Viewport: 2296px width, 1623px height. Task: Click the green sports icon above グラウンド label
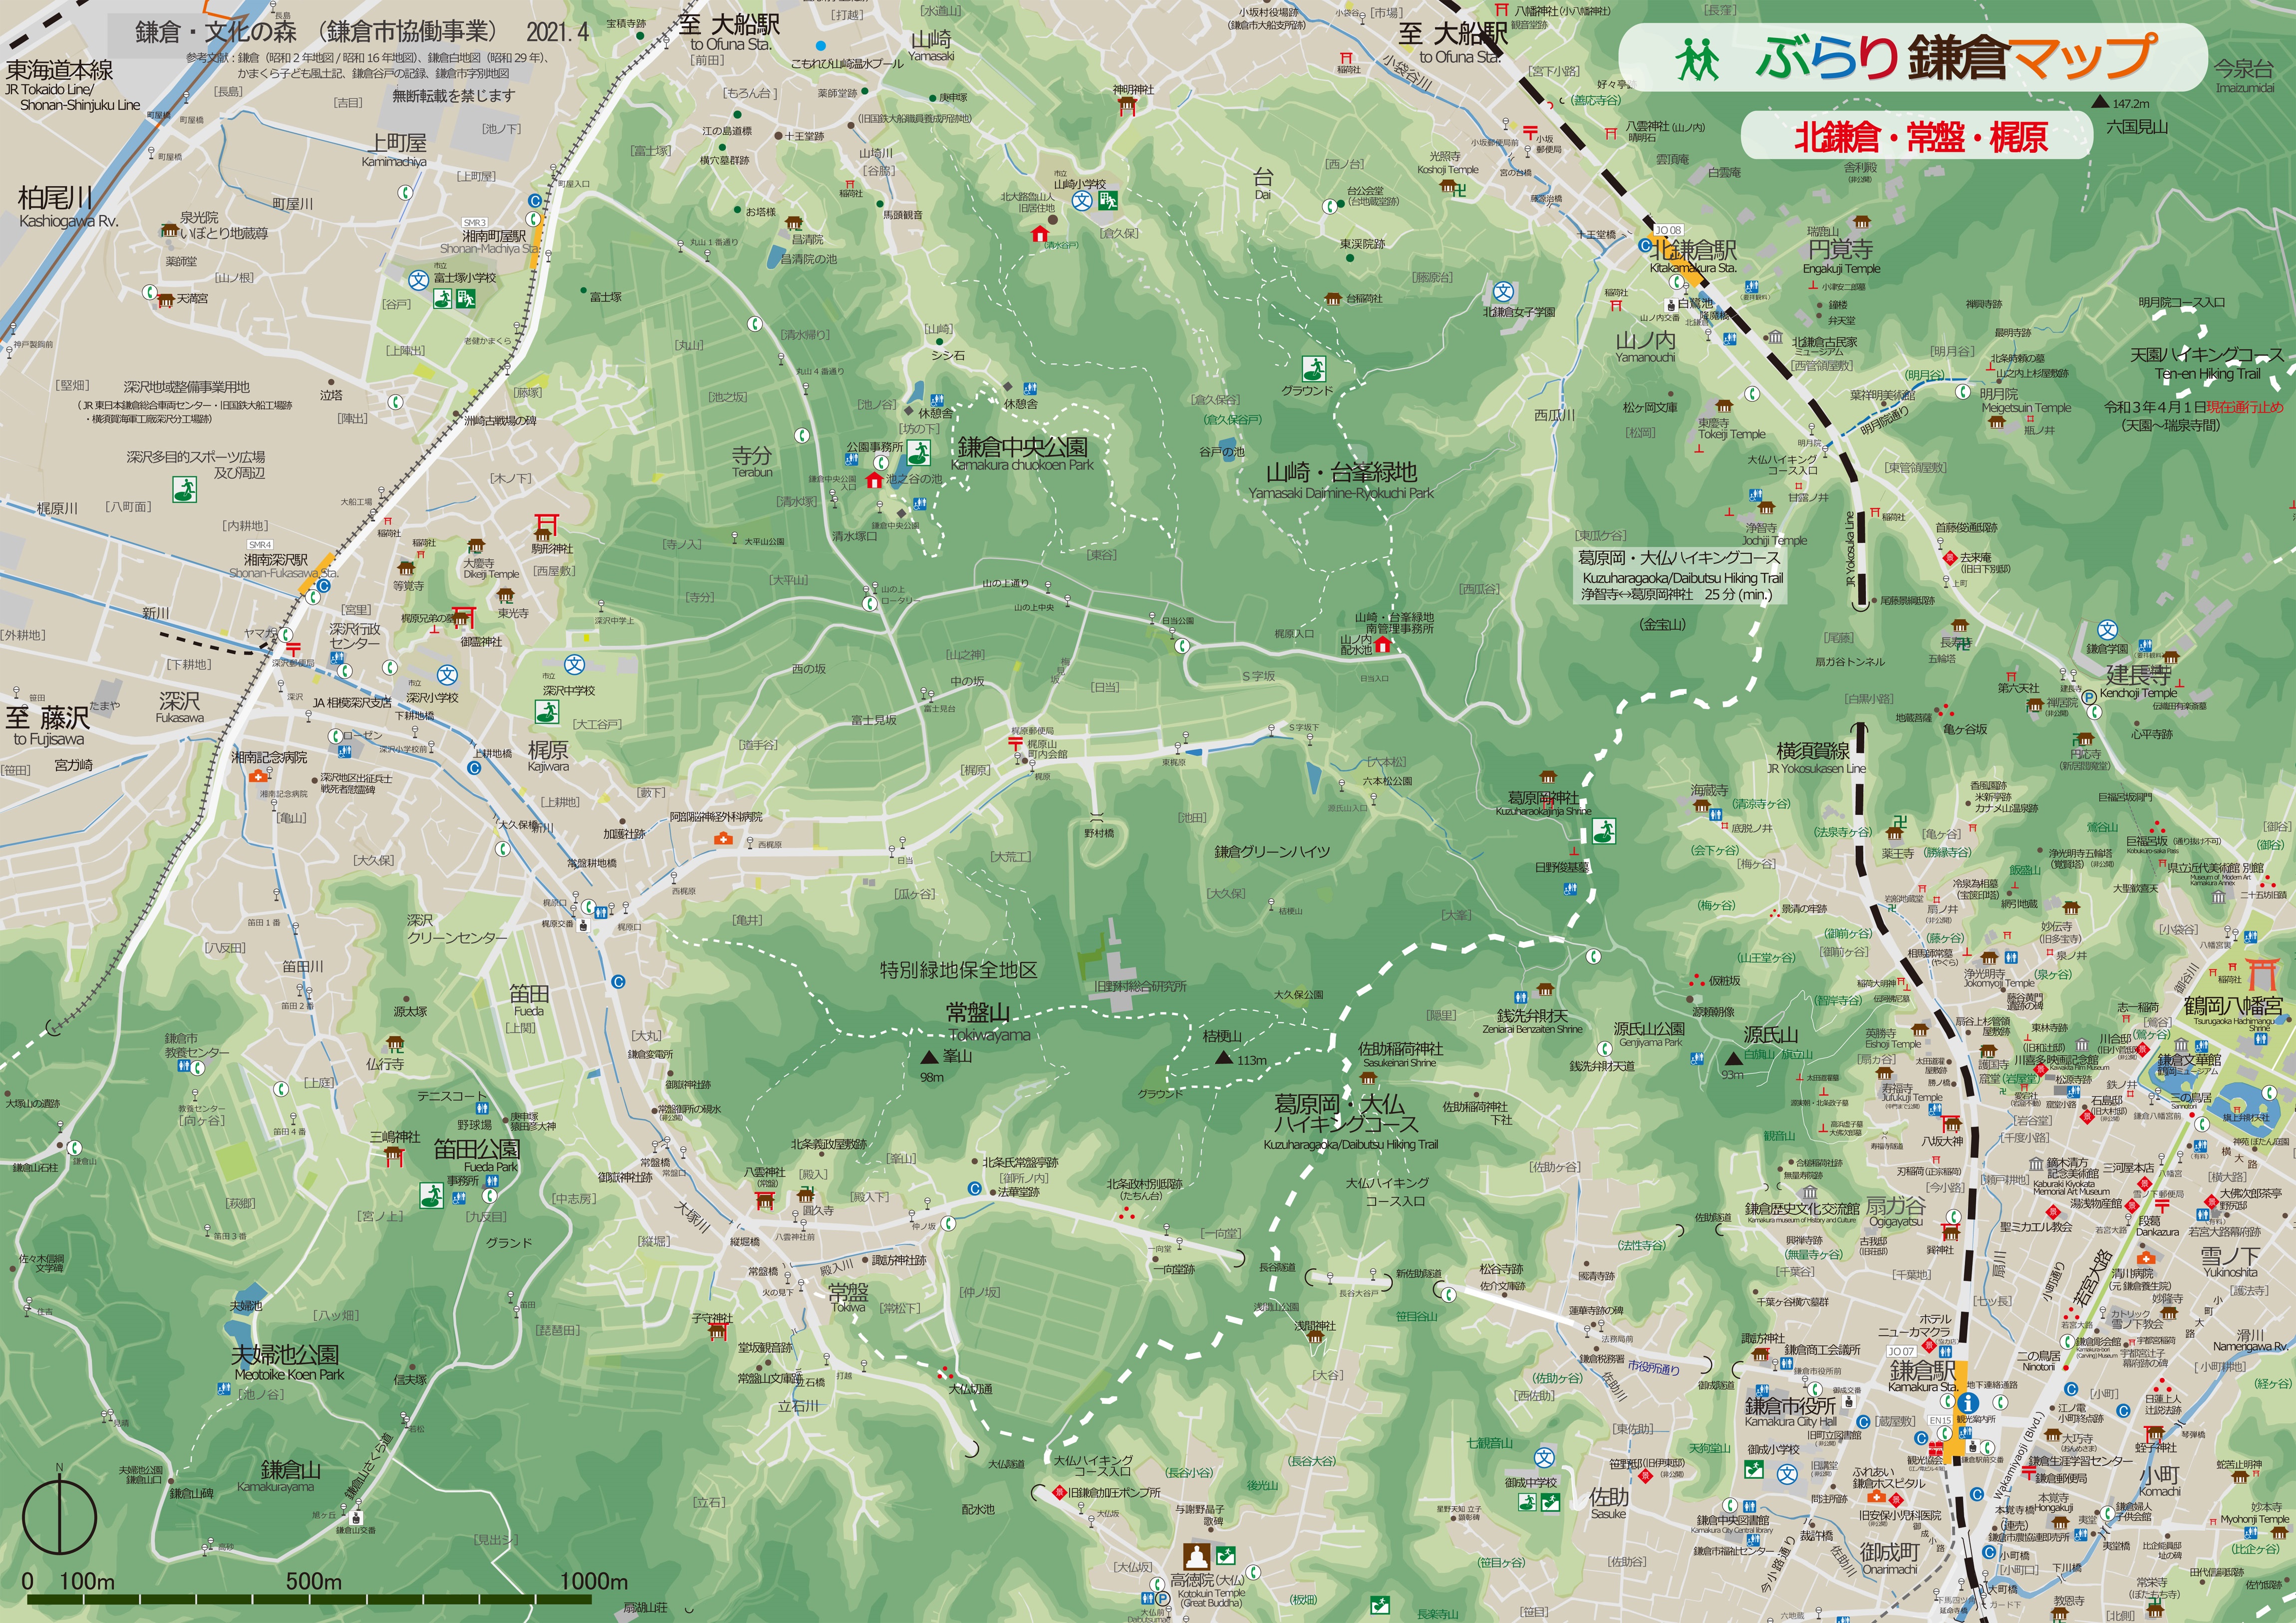[1314, 369]
